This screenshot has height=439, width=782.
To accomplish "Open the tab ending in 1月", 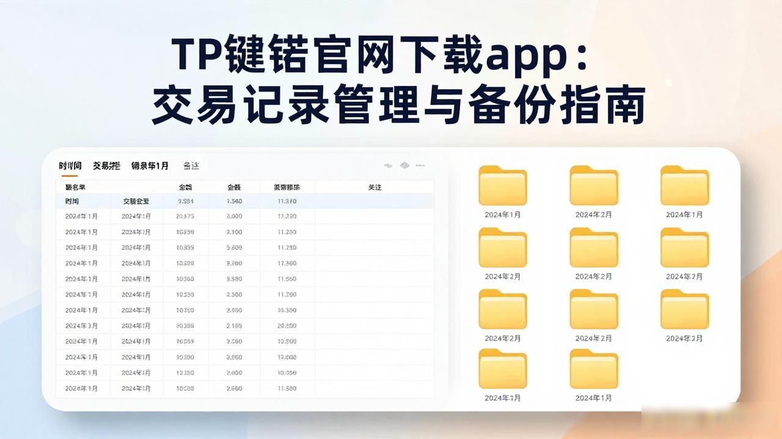I will tap(150, 166).
